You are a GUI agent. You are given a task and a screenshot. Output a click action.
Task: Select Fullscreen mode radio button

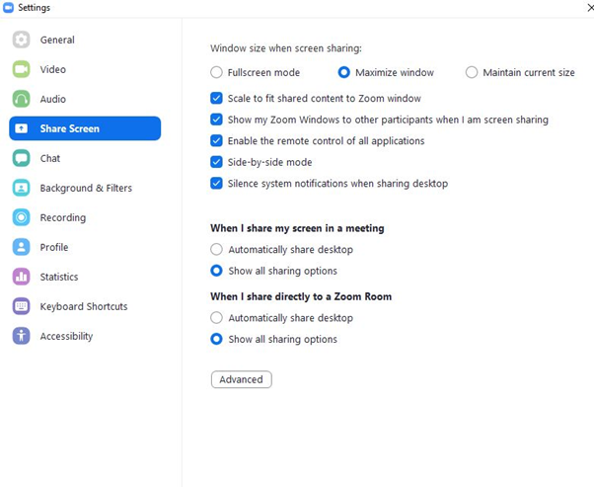(x=216, y=72)
